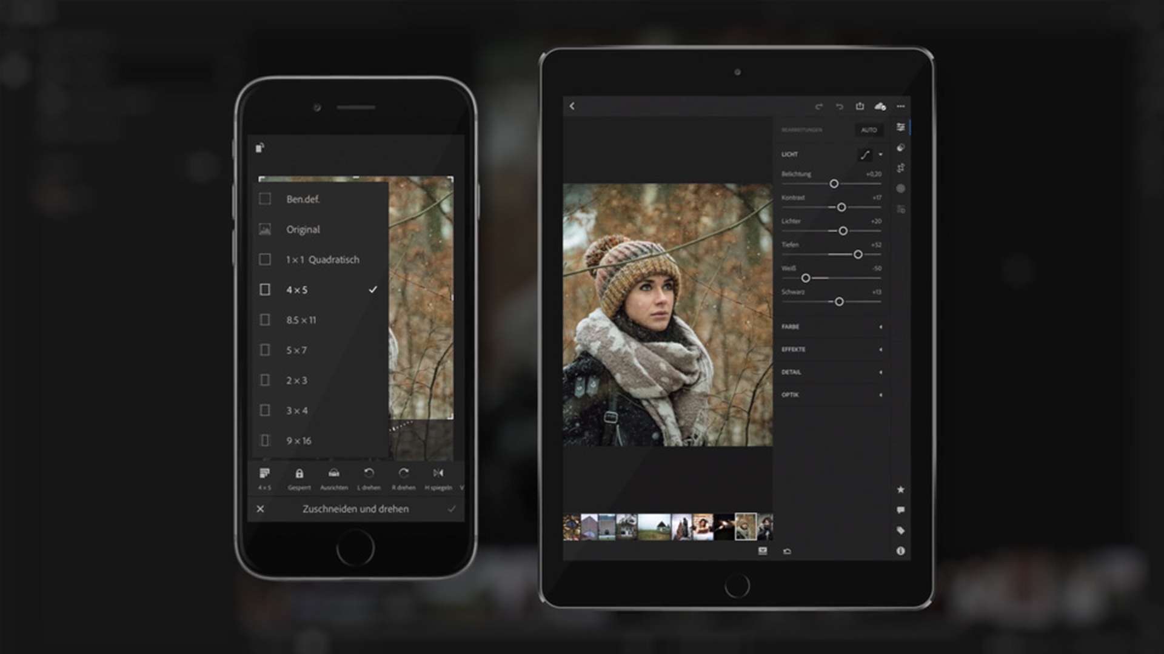The width and height of the screenshot is (1164, 654).
Task: Click the Belichtung slider handle
Action: (834, 183)
